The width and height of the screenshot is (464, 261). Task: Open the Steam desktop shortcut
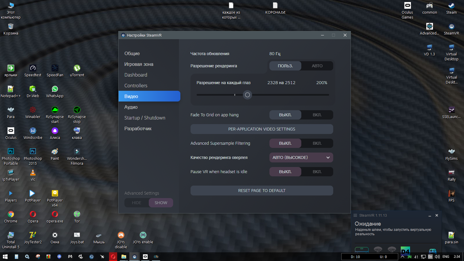coord(451,8)
